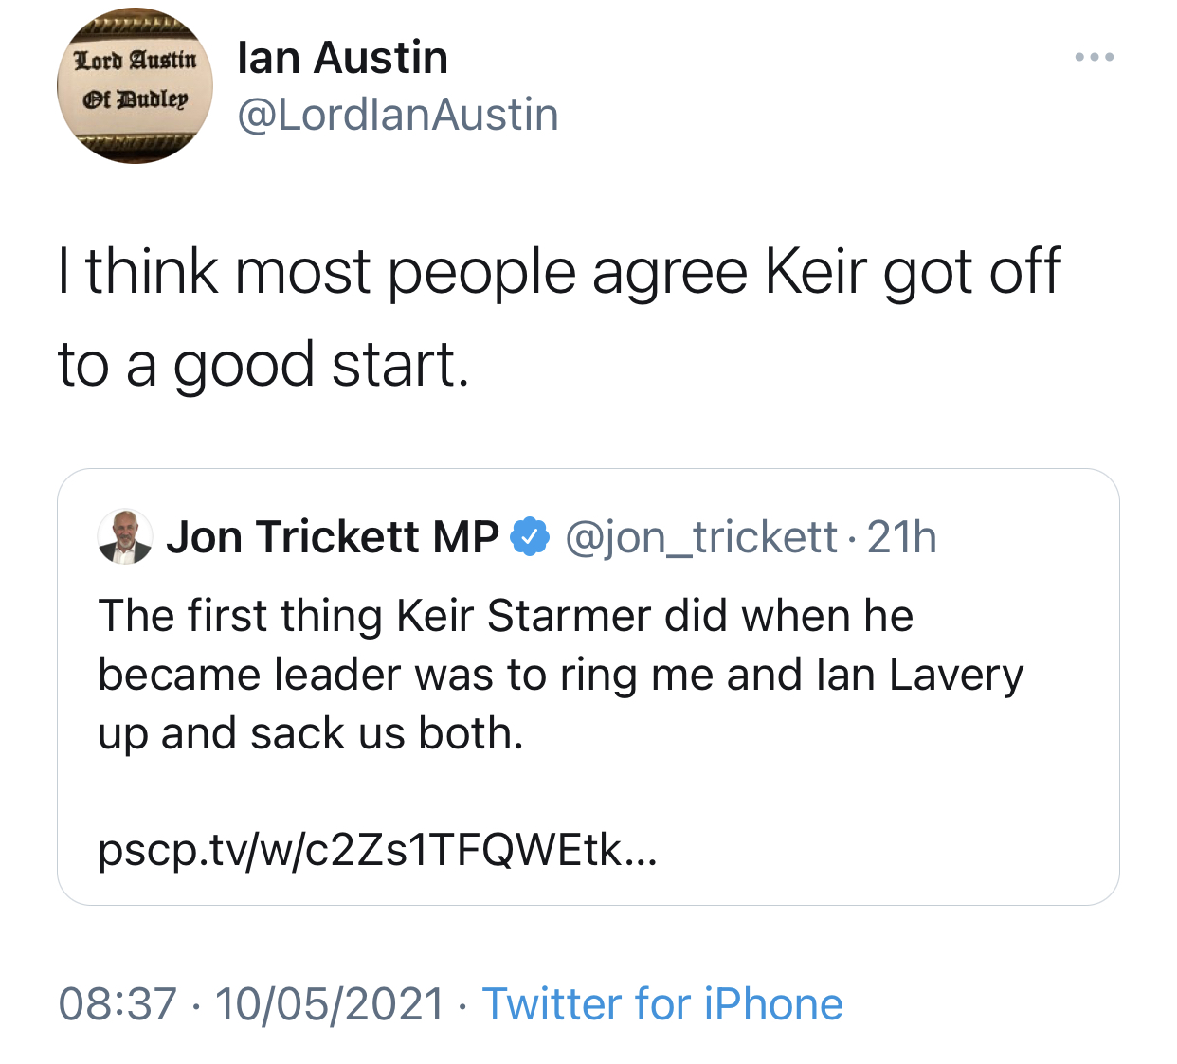1177x1064 pixels.
Task: Click the 08:37 tweet time
Action: [x=118, y=1004]
